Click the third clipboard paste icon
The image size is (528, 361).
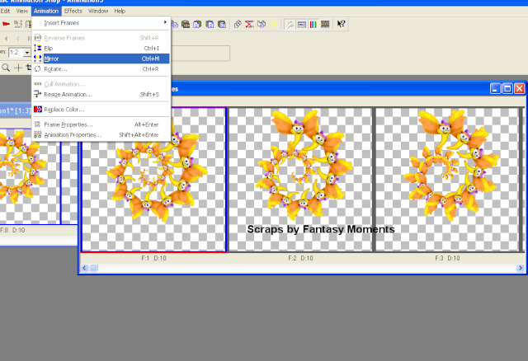click(197, 24)
